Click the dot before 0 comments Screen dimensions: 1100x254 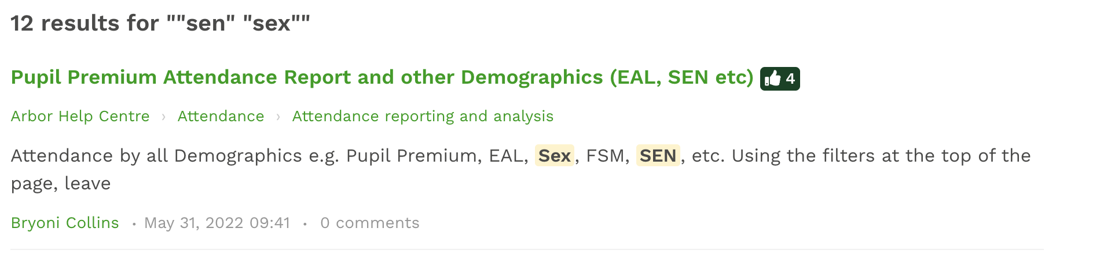point(305,224)
